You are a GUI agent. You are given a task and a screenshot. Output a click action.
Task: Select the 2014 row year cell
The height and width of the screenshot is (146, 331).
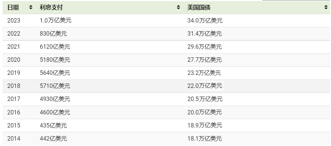click(14, 138)
